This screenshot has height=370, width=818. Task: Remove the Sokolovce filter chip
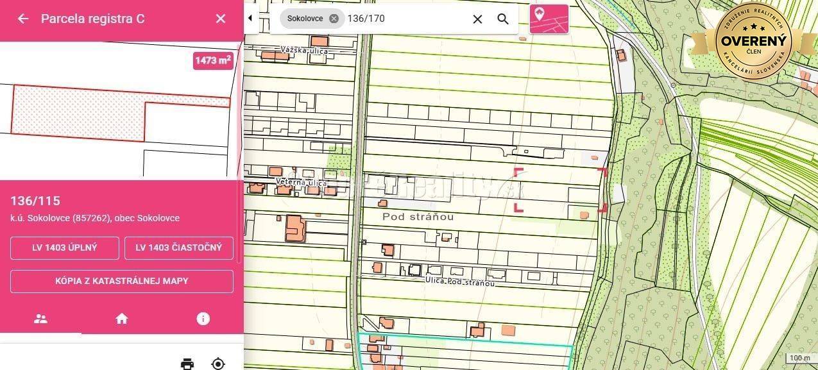[x=334, y=19]
